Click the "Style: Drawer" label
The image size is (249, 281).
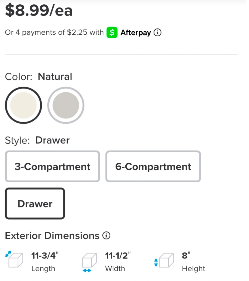(x=37, y=140)
